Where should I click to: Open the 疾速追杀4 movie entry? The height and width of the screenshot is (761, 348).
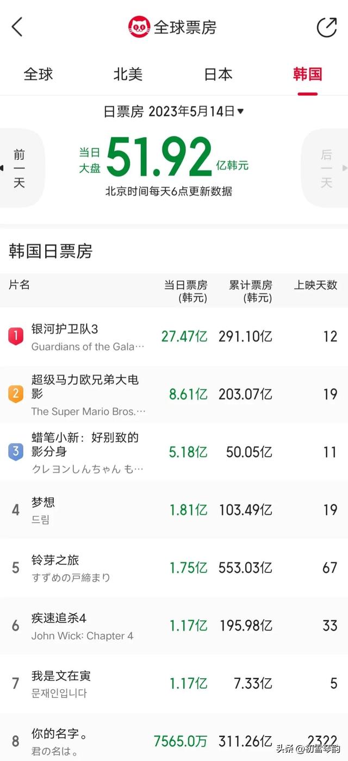click(x=174, y=625)
